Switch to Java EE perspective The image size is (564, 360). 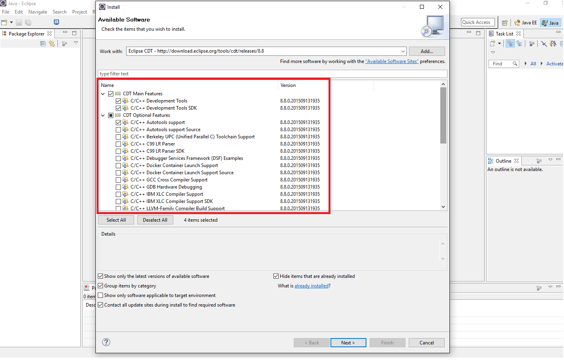point(526,23)
